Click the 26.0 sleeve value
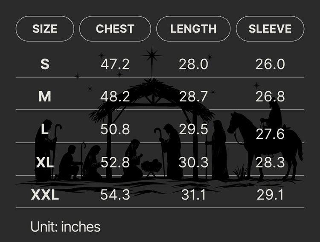This screenshot has height=242, width=320. tap(270, 64)
